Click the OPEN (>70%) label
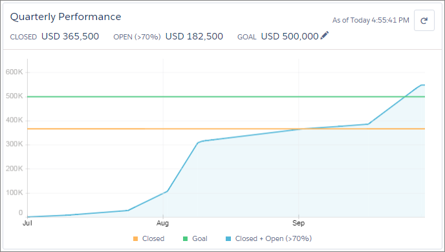Screen dimensions: 445x252 (137, 37)
